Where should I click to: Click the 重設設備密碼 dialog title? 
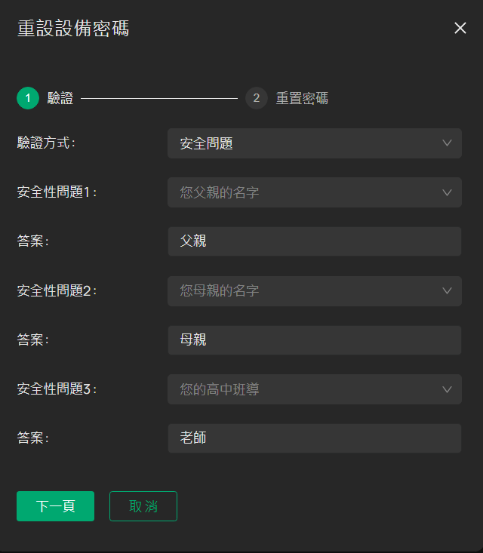[x=73, y=29]
